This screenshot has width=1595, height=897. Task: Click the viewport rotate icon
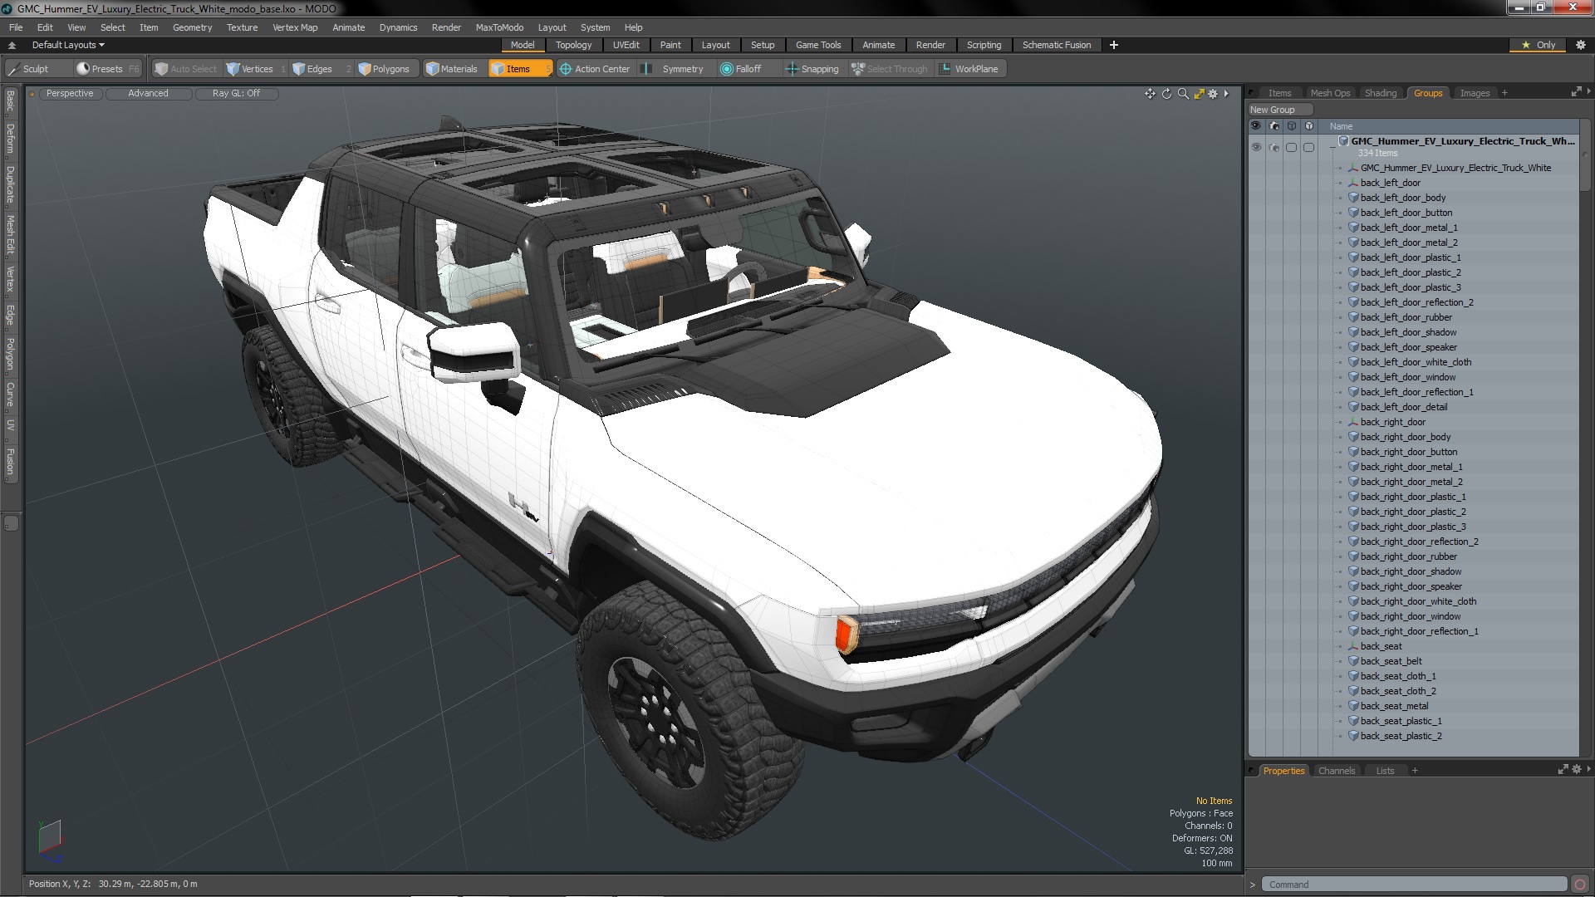tap(1166, 94)
